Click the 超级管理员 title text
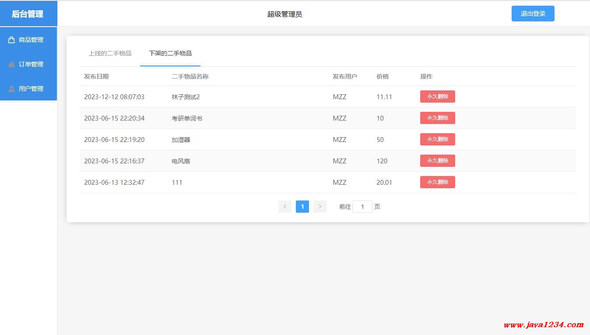590x335 pixels. (285, 14)
